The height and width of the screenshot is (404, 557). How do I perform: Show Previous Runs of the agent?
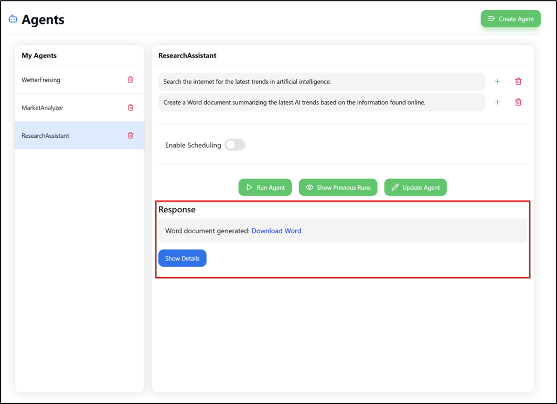click(338, 188)
